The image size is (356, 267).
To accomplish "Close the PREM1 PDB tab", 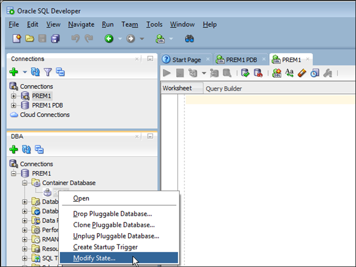I will [263, 59].
